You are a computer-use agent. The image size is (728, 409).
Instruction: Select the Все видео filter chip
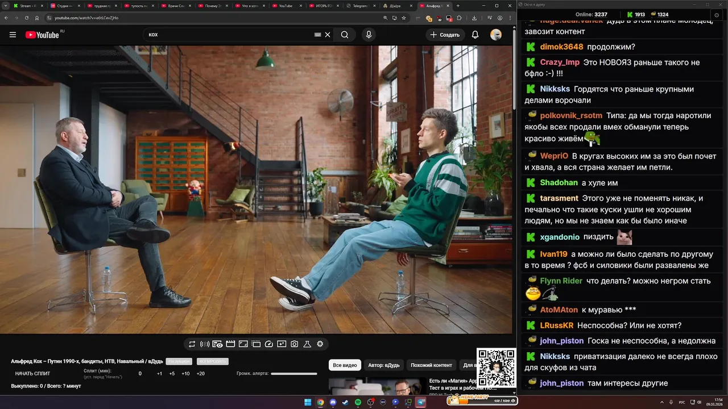coord(345,365)
